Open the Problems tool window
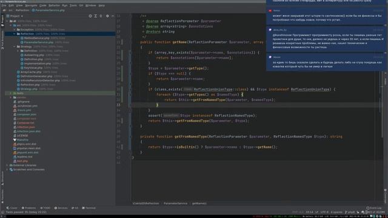Image resolution: width=388 pixels, height=218 pixels. coord(28,208)
